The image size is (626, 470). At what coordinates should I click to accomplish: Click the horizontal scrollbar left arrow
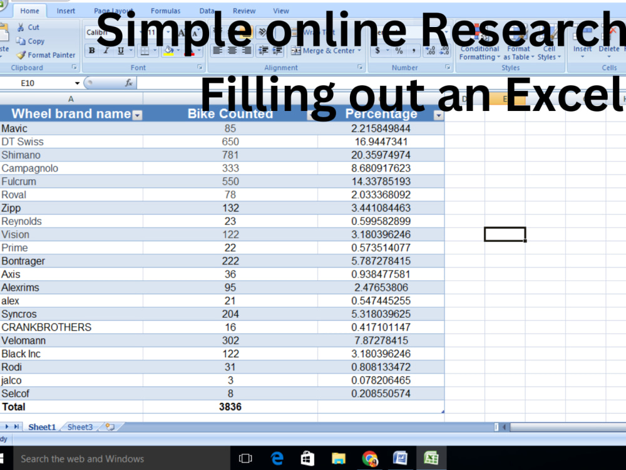tap(504, 427)
